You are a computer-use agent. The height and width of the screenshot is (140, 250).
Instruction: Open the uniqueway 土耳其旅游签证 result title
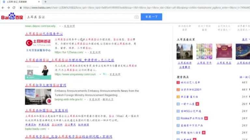point(70,60)
